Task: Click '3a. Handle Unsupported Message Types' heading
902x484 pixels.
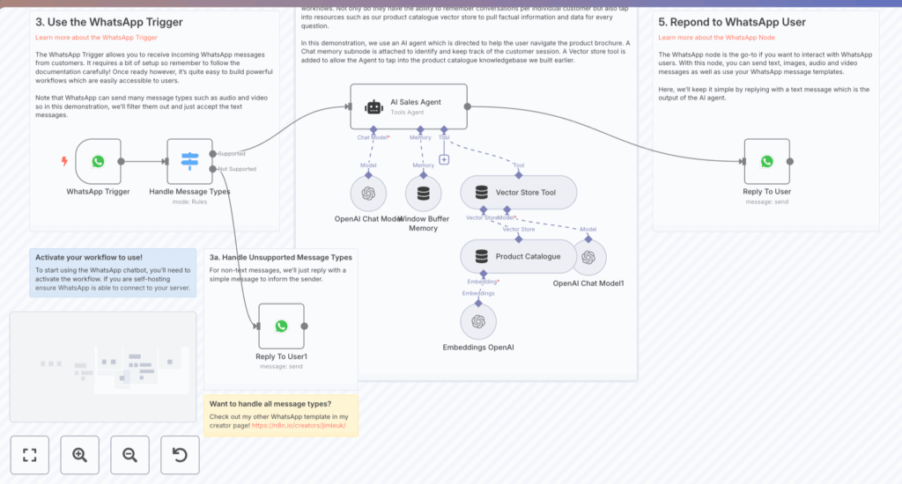Action: tap(281, 258)
